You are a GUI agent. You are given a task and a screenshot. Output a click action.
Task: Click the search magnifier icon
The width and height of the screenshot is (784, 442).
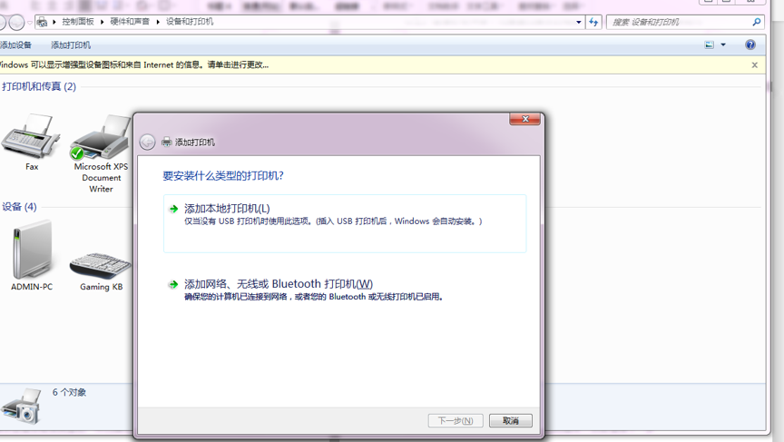[x=756, y=22]
